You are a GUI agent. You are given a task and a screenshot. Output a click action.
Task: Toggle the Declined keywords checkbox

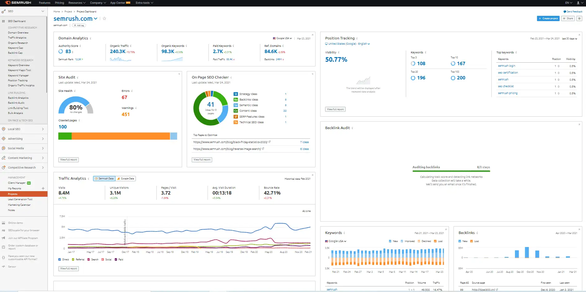point(419,241)
